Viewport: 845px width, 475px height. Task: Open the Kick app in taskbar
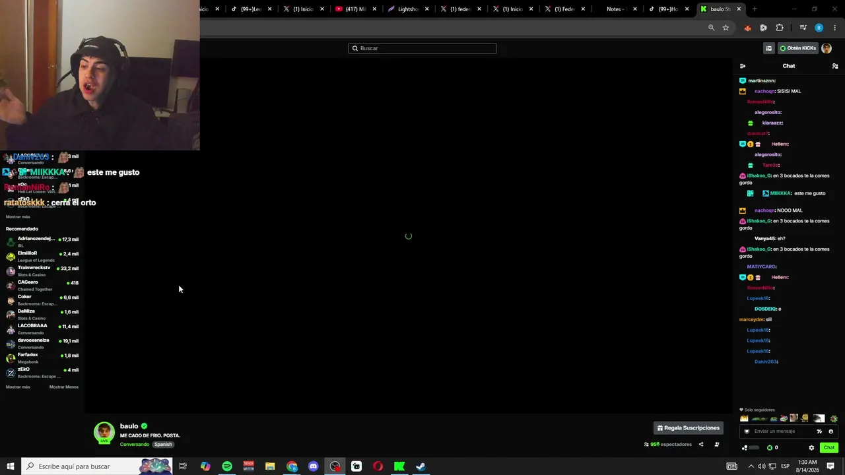click(399, 466)
